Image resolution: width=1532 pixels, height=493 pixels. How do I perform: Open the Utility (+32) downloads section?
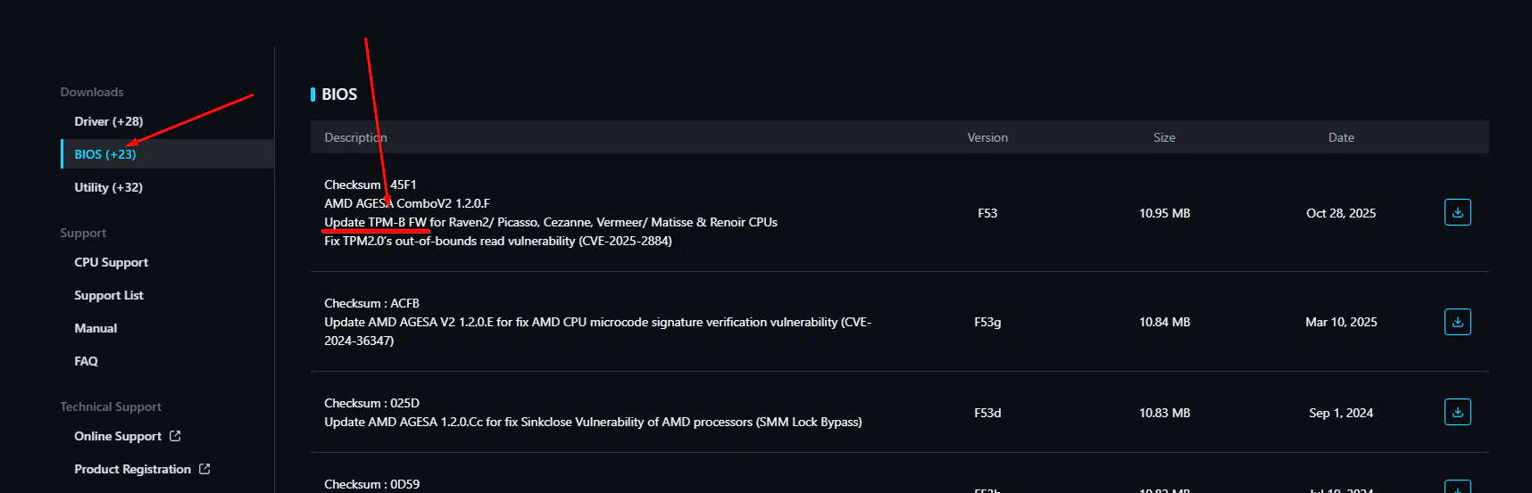point(108,187)
